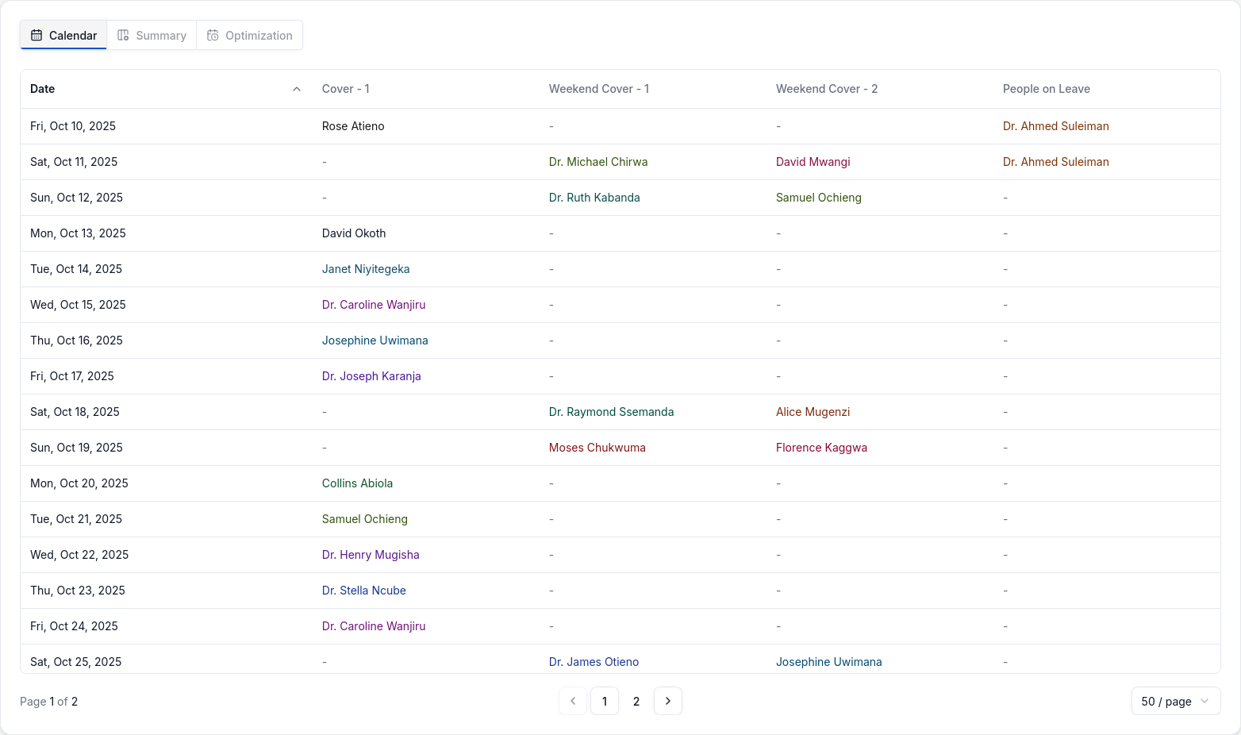Click Dr. Michael Chirwa on Oct 11
The height and width of the screenshot is (735, 1241).
click(x=598, y=162)
